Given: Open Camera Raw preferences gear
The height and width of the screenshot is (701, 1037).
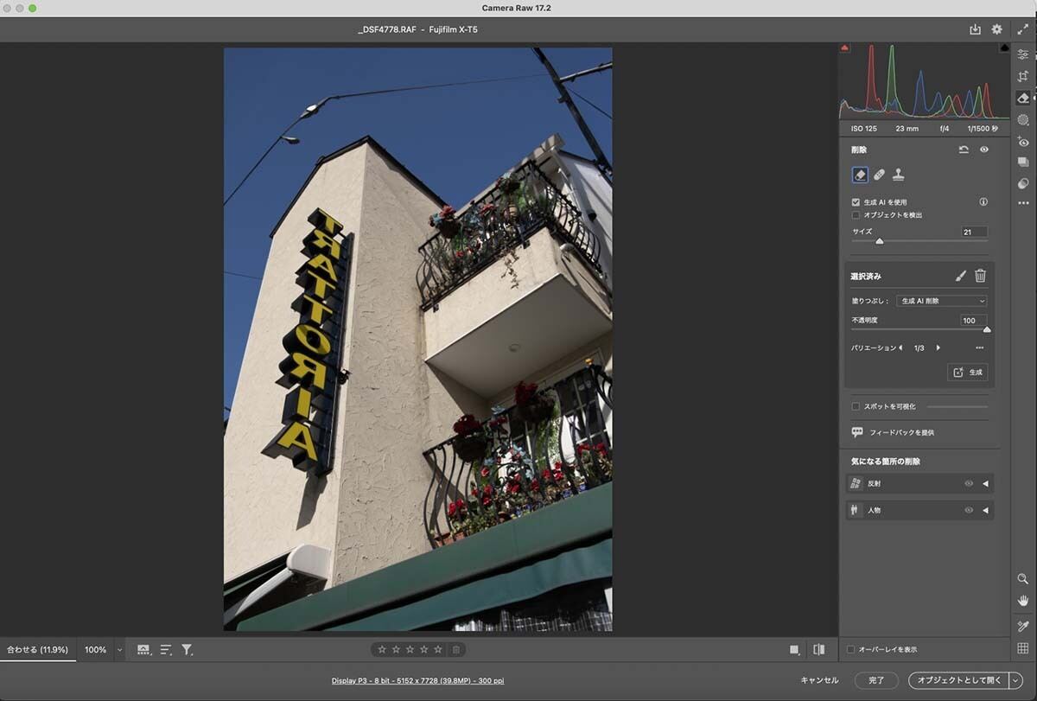Looking at the screenshot, I should pyautogui.click(x=996, y=29).
